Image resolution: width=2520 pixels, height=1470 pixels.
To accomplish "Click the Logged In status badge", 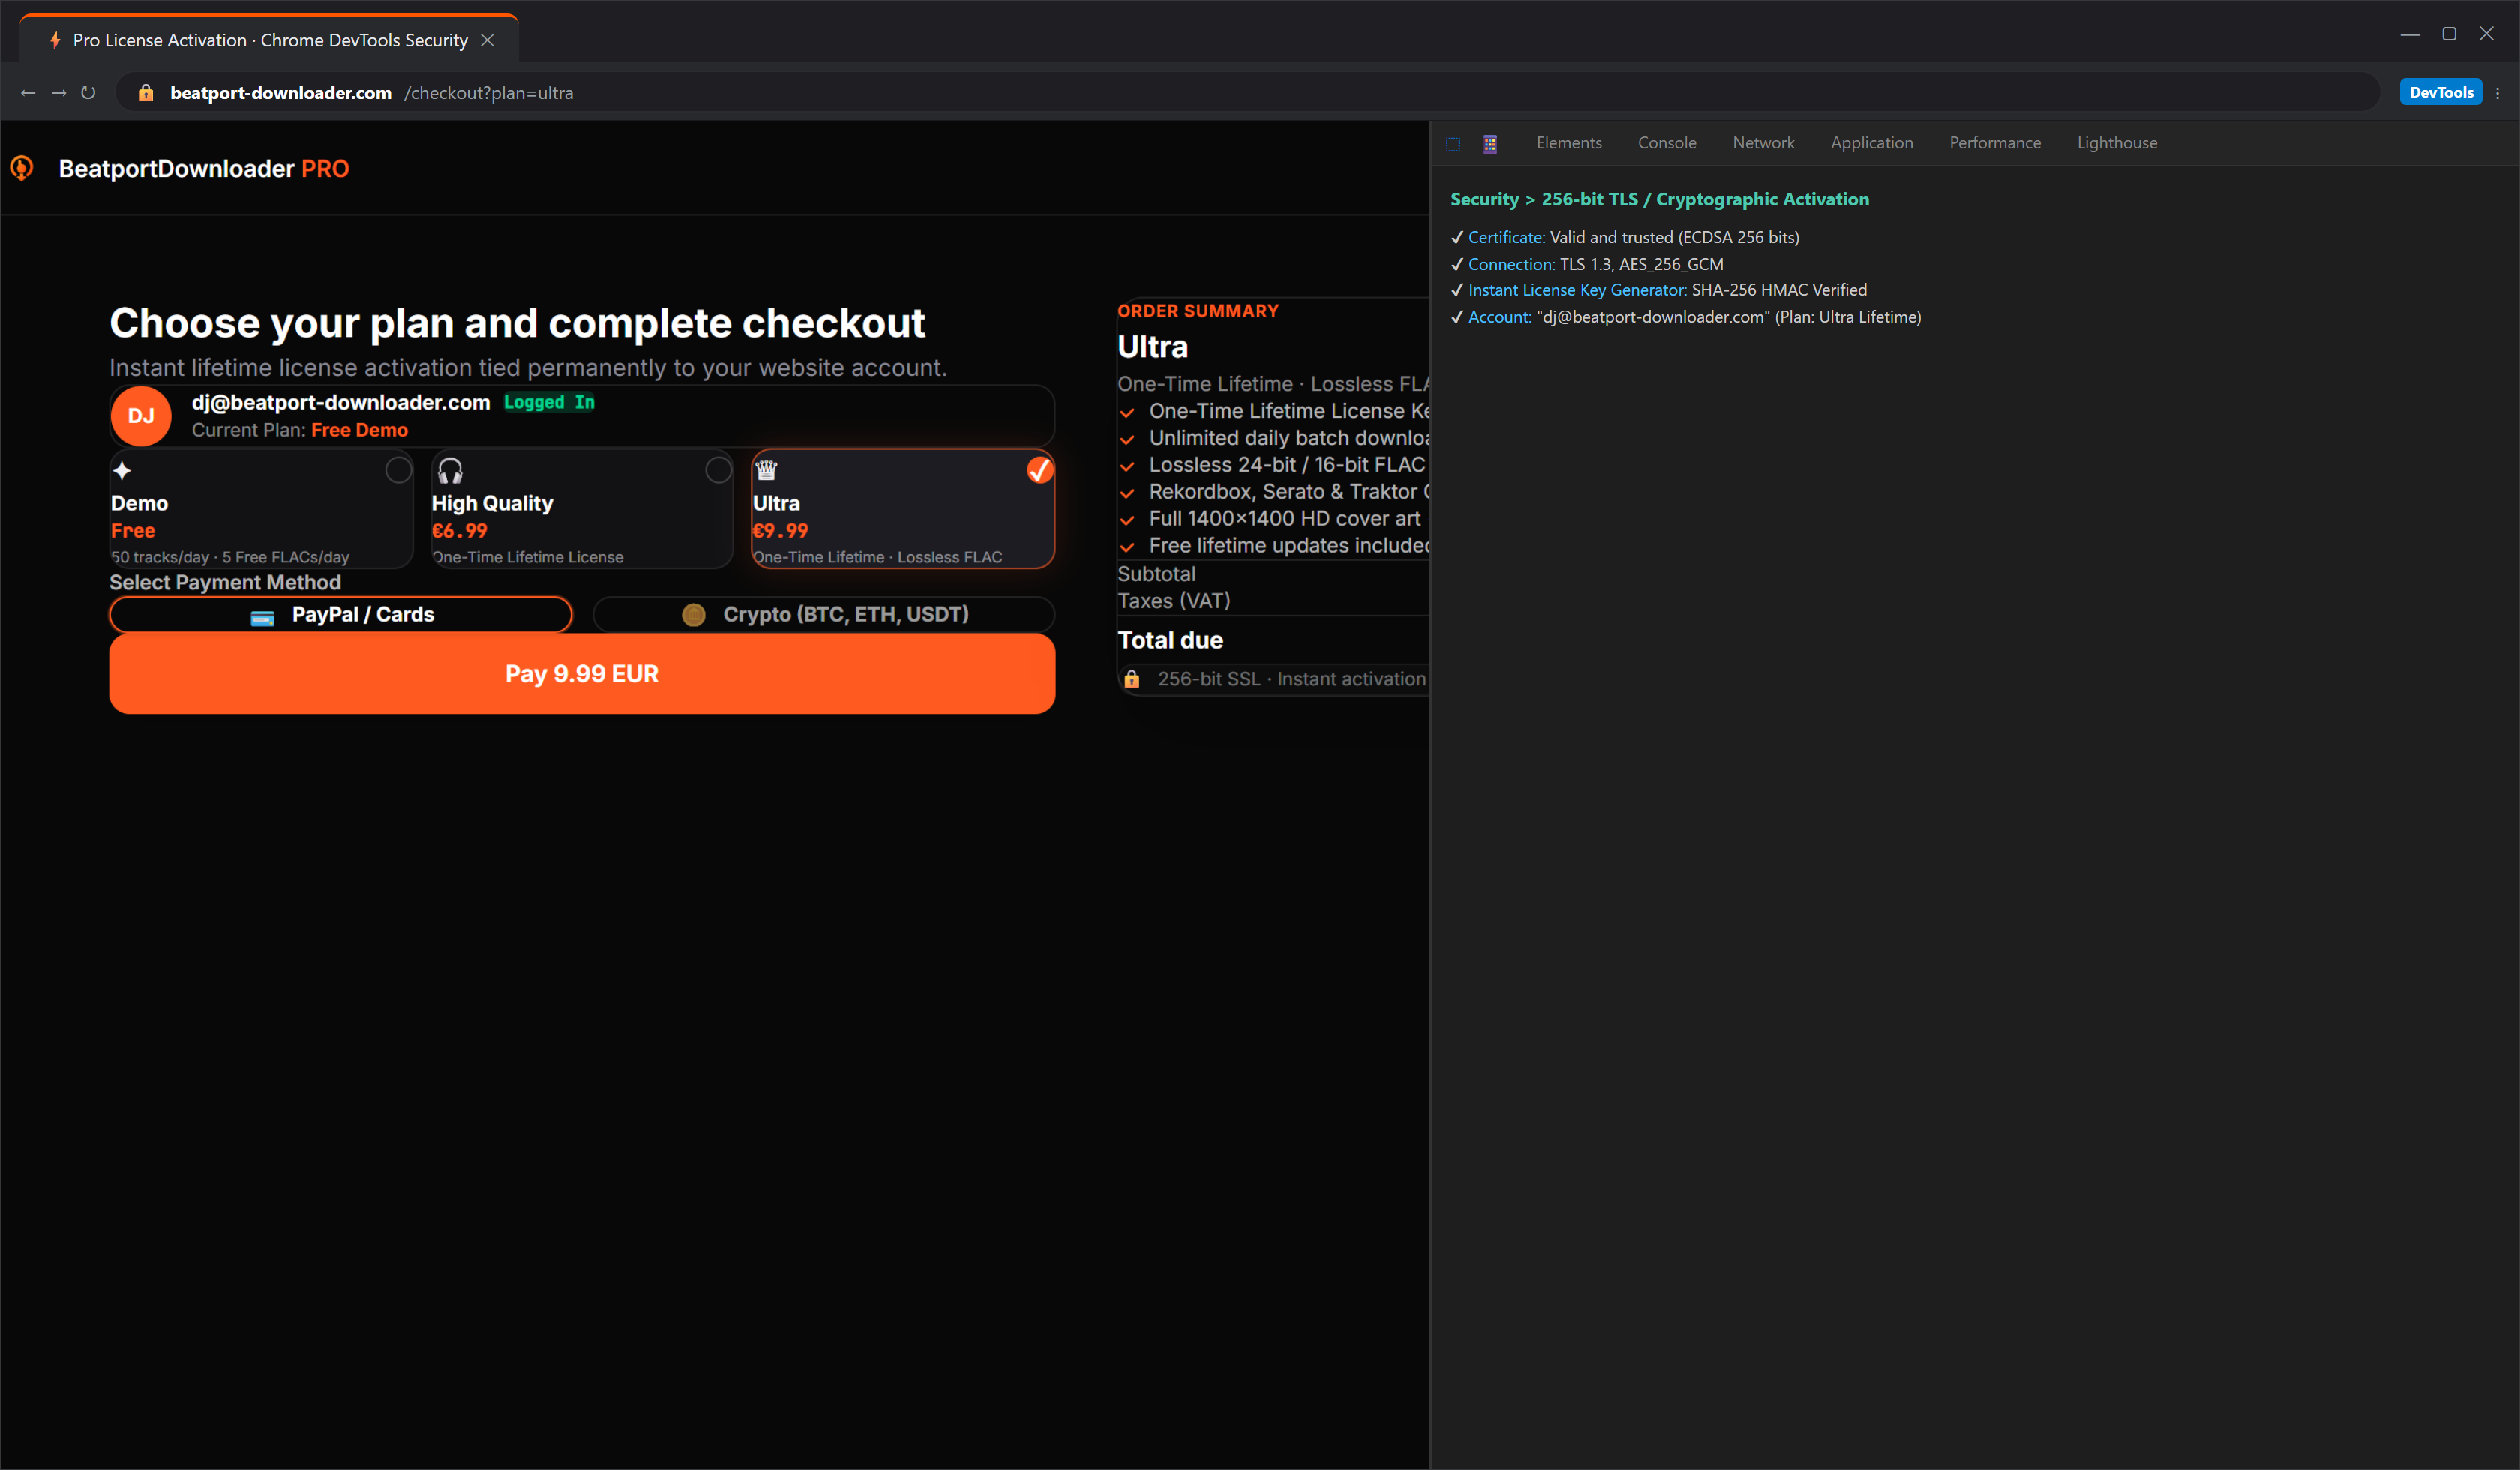I will tap(549, 402).
